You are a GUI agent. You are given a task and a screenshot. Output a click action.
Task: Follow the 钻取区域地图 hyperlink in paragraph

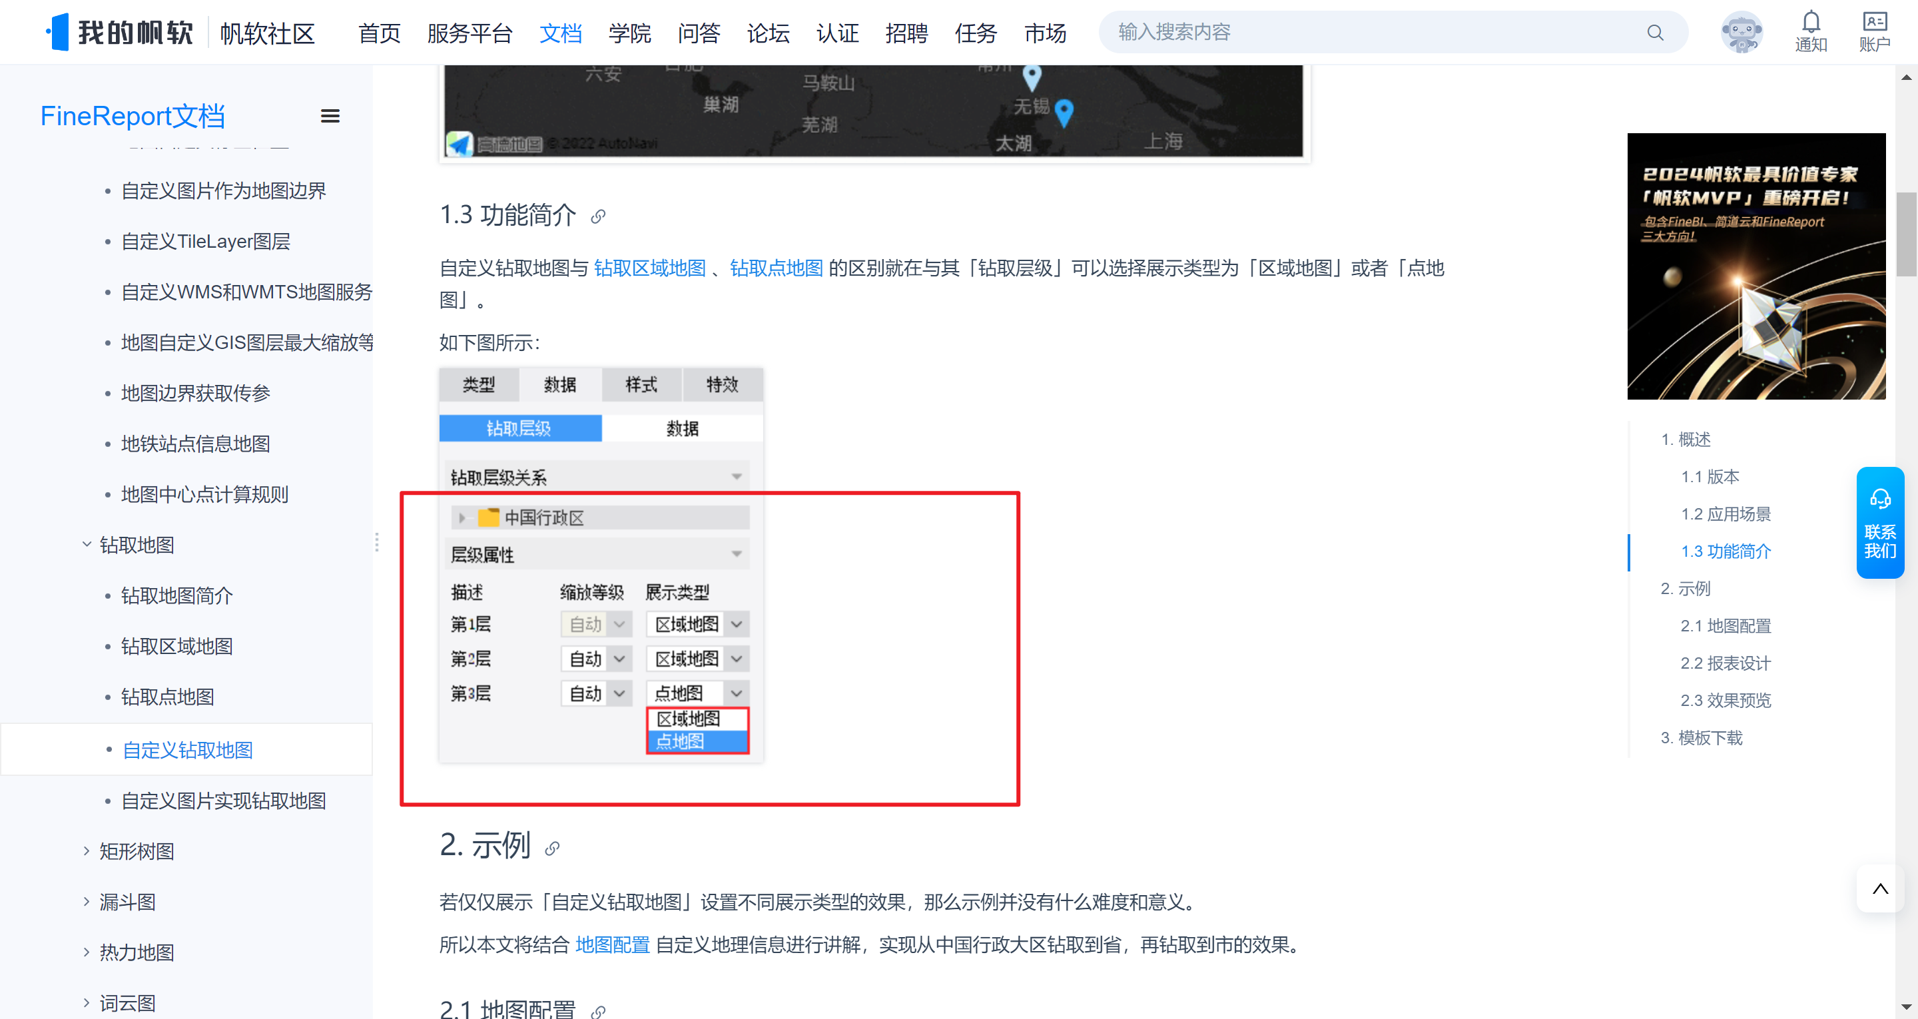650,268
